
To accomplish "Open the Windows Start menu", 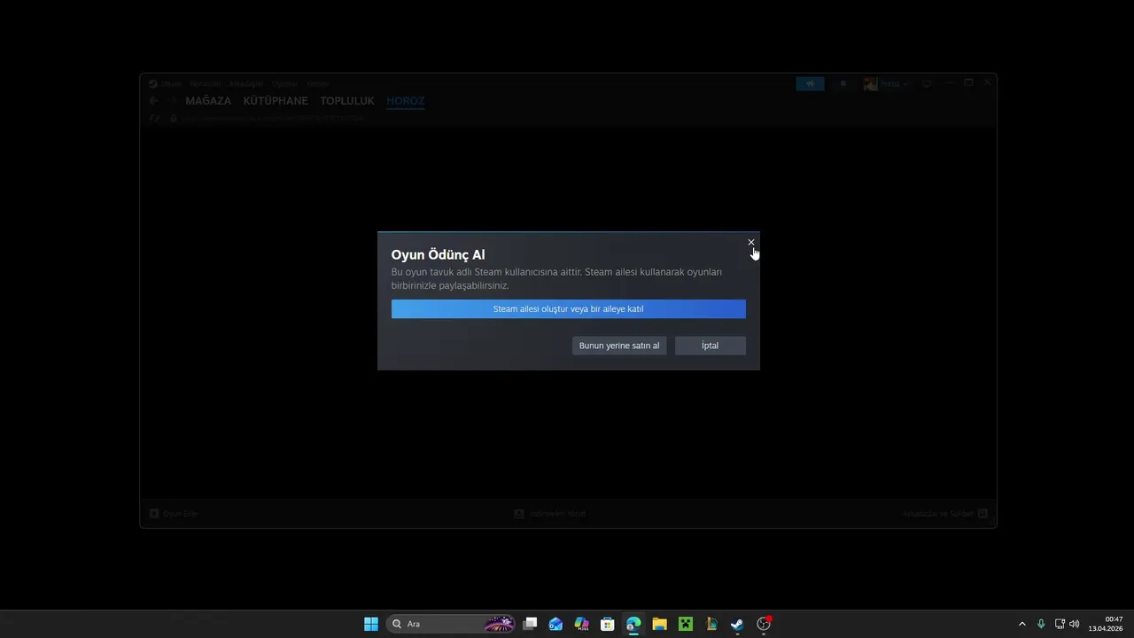I will tap(371, 624).
